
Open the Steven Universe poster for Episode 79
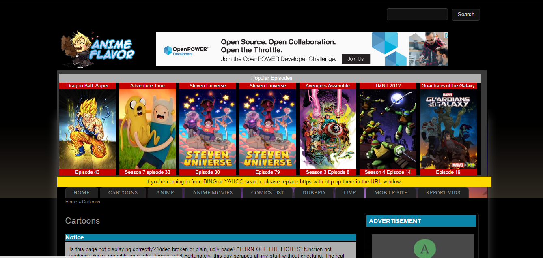point(268,129)
